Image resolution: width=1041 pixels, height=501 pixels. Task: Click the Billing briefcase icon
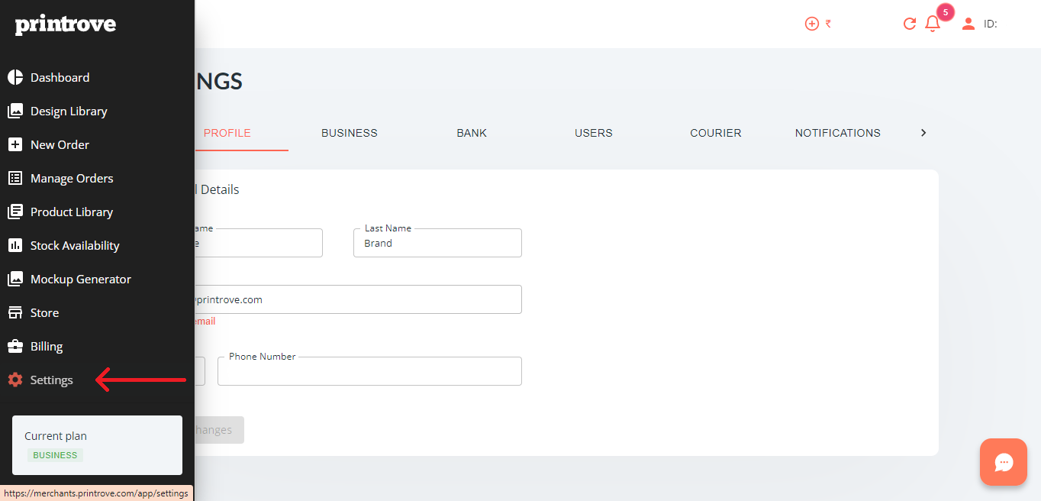pyautogui.click(x=15, y=346)
